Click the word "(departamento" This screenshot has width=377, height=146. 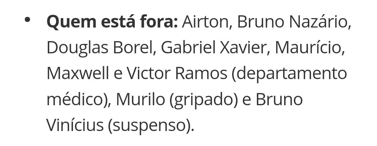pyautogui.click(x=289, y=74)
